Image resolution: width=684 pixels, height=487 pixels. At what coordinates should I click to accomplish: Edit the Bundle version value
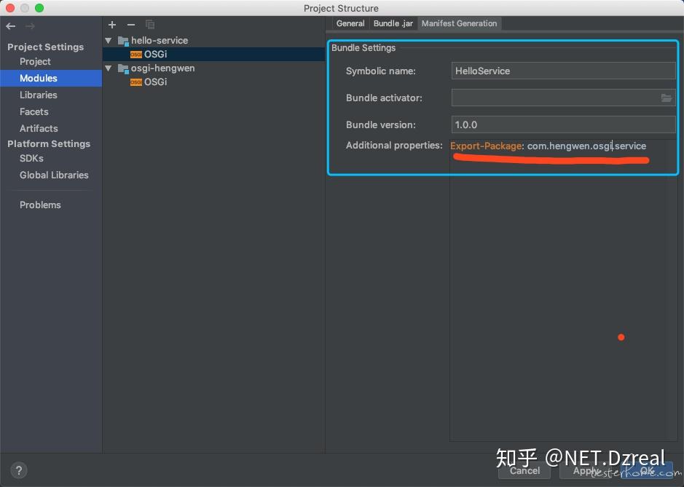pos(562,124)
